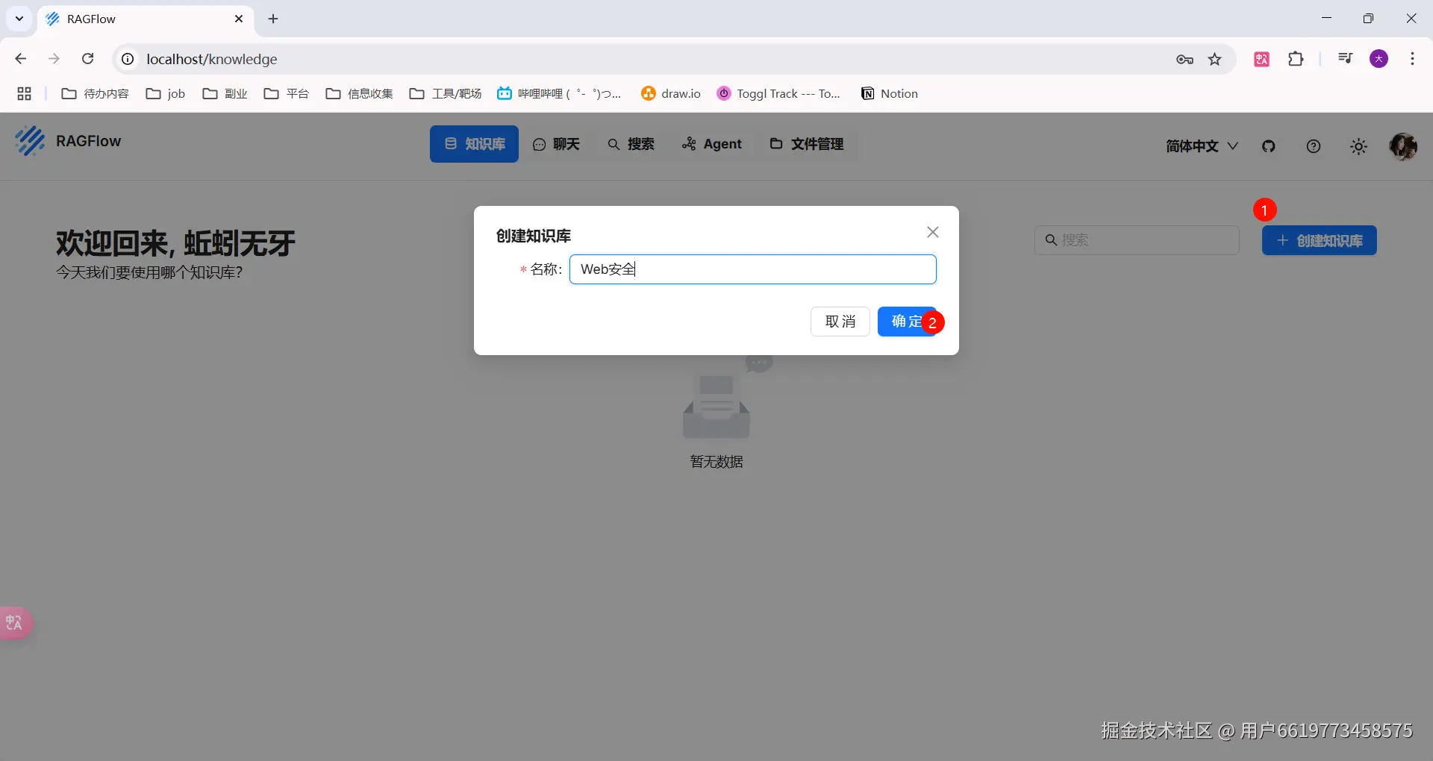Open the Toggl Track bookmark
The width and height of the screenshot is (1433, 761).
(x=778, y=93)
